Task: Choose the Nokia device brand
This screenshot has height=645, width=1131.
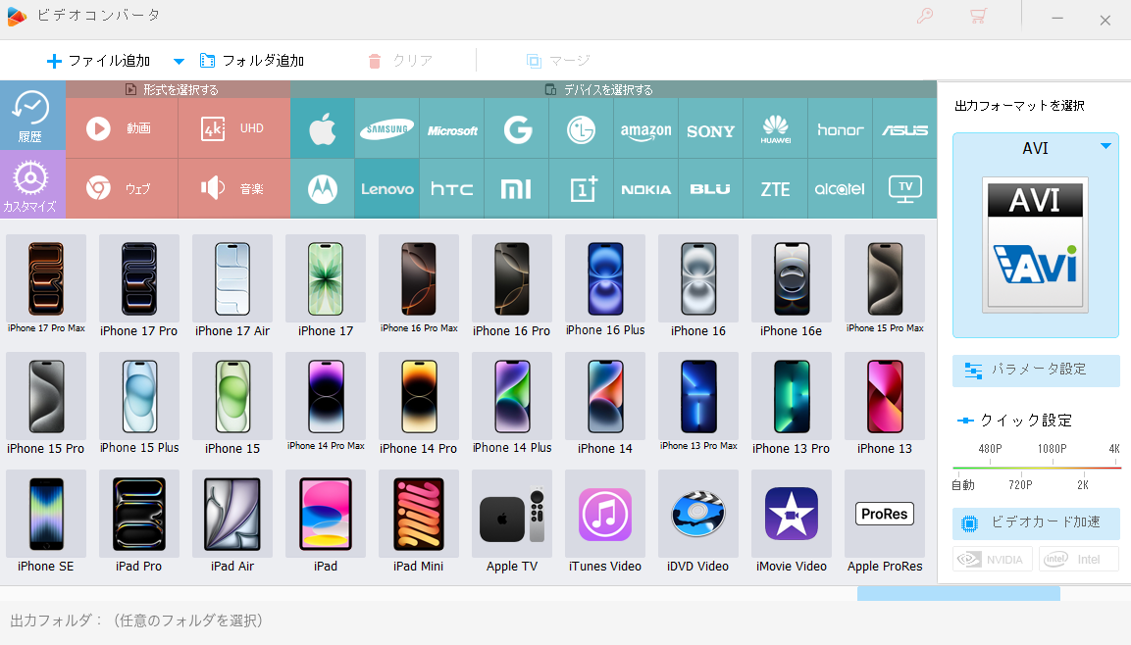Action: tap(646, 189)
